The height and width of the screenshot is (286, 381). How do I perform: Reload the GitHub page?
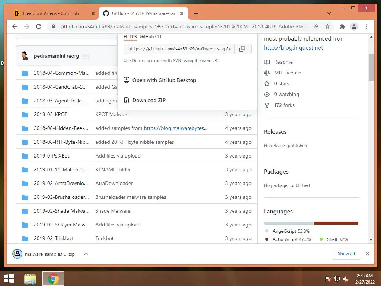(39, 26)
